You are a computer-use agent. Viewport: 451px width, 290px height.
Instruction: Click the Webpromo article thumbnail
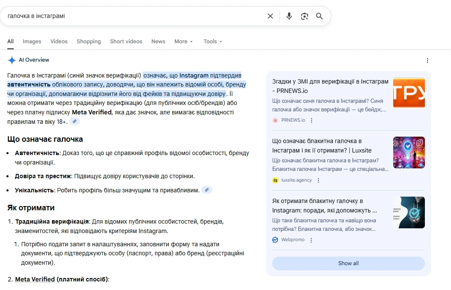coord(409,212)
